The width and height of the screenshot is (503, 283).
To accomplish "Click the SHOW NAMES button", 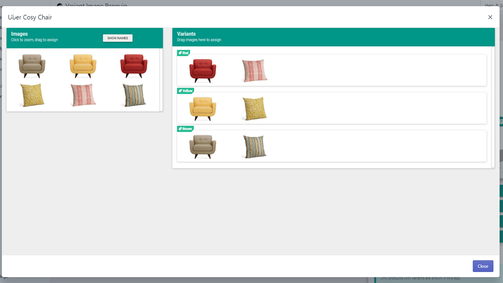I will coord(117,38).
